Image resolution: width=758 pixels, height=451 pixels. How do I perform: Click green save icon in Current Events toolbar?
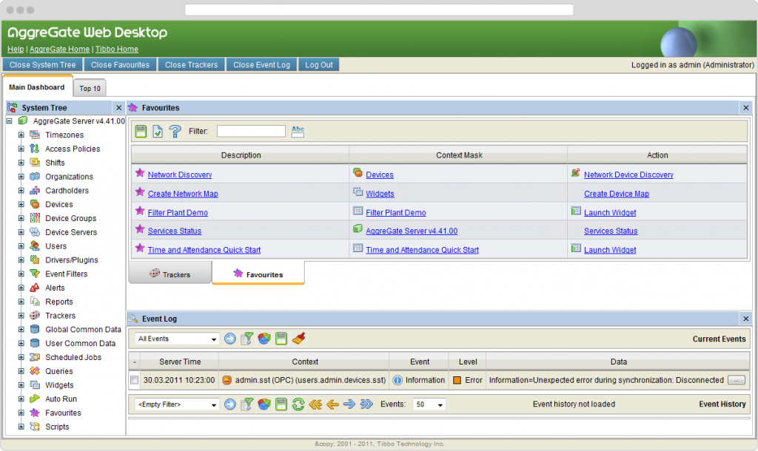click(x=281, y=339)
